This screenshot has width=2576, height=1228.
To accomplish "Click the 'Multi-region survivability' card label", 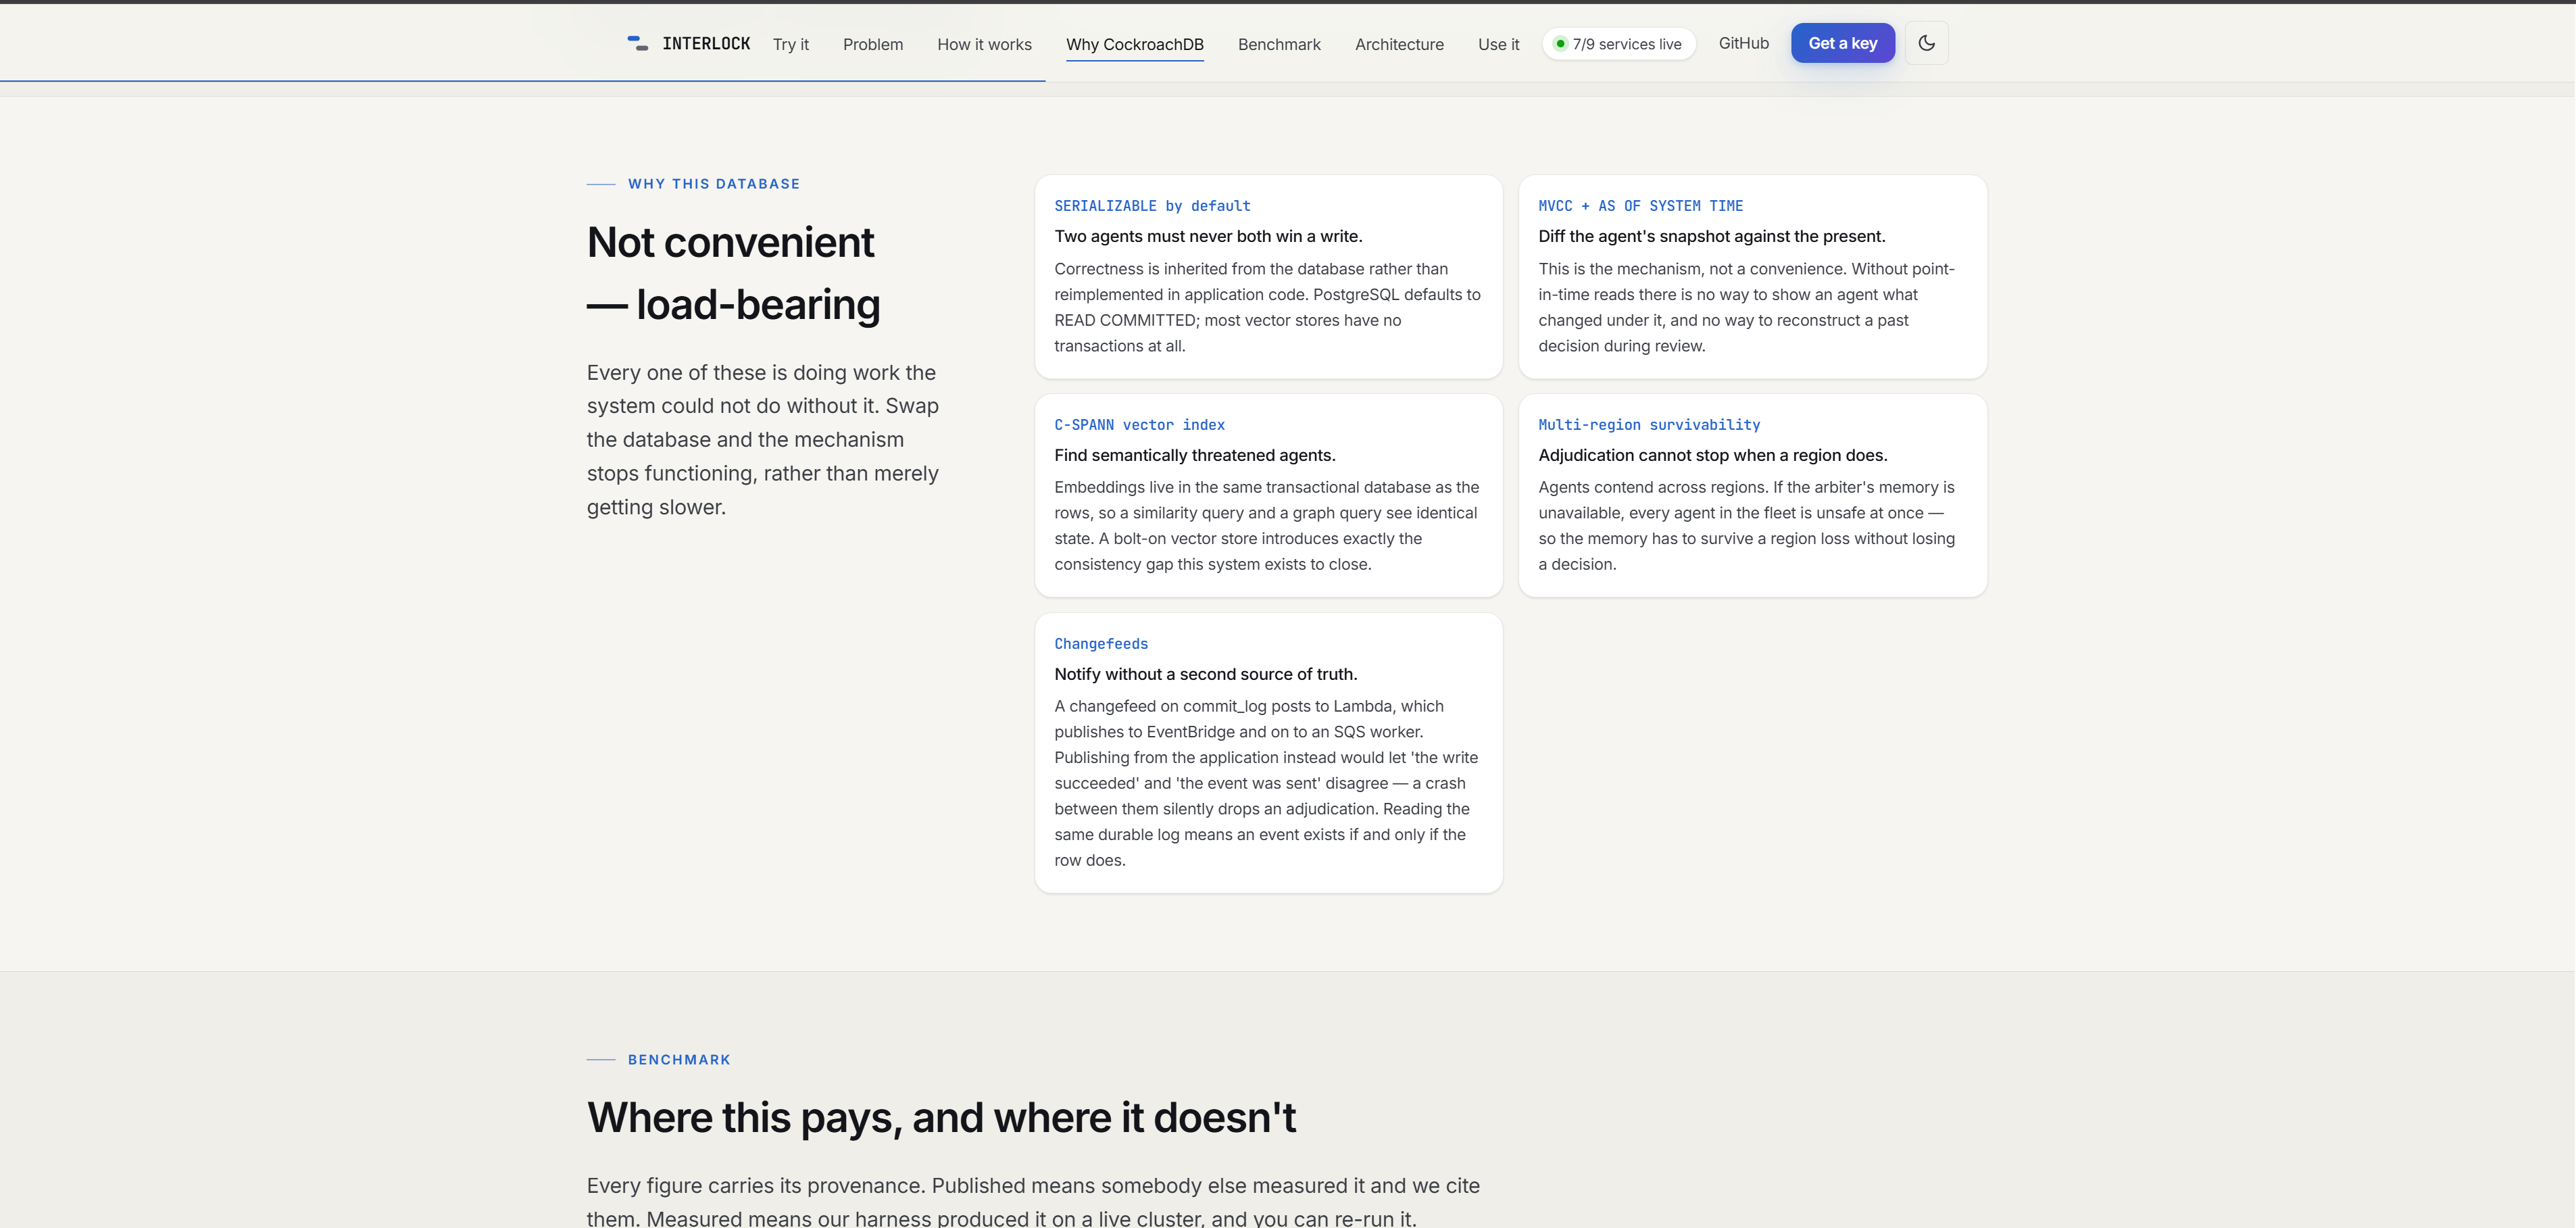I will (1649, 425).
